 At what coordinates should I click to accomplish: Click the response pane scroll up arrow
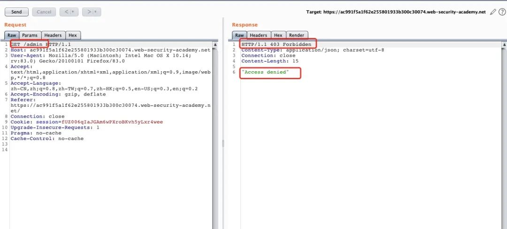click(504, 44)
